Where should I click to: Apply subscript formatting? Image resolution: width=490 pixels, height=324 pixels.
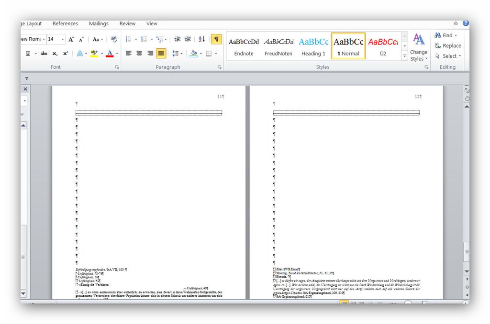pos(55,54)
